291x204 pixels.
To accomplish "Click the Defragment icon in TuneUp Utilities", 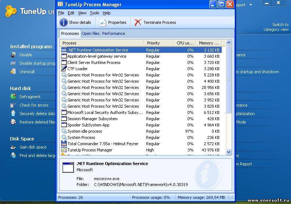I will (13, 96).
